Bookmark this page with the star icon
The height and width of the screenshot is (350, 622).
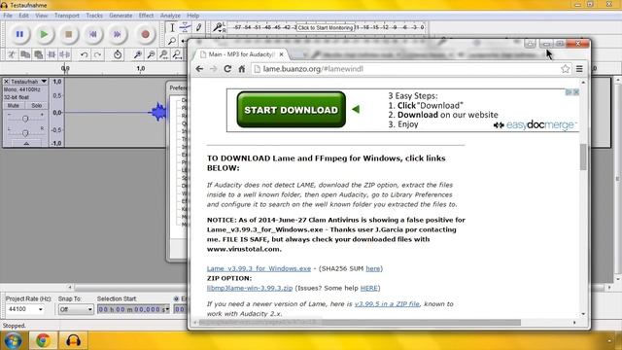(x=565, y=69)
